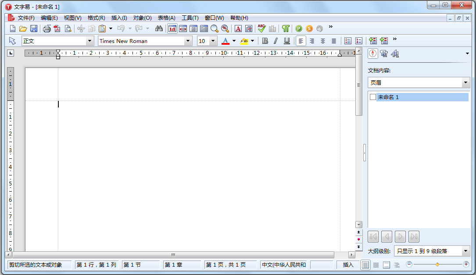Viewport: 476px width, 275px height.
Task: Expand the paste options arrow
Action: click(111, 29)
